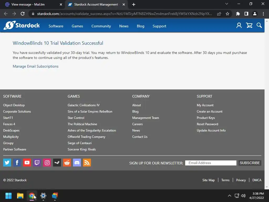Image resolution: width=269 pixels, height=202 pixels.
Task: Open Stardock's Steam page icon
Action: pyautogui.click(x=57, y=163)
